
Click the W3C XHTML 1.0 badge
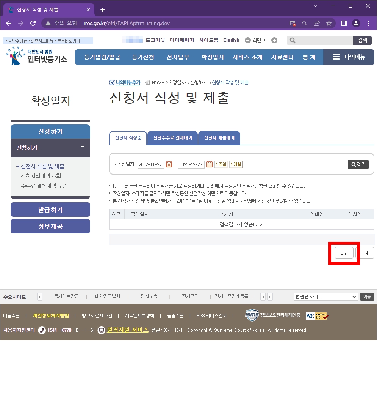(317, 315)
